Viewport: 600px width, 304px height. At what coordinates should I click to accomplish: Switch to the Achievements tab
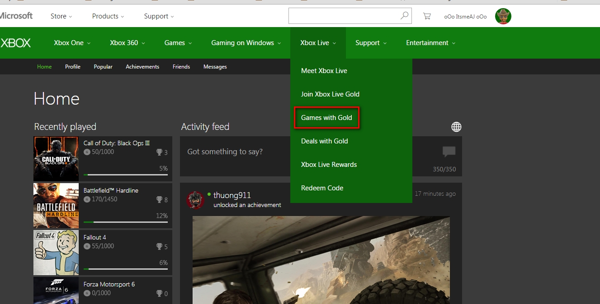(x=142, y=67)
